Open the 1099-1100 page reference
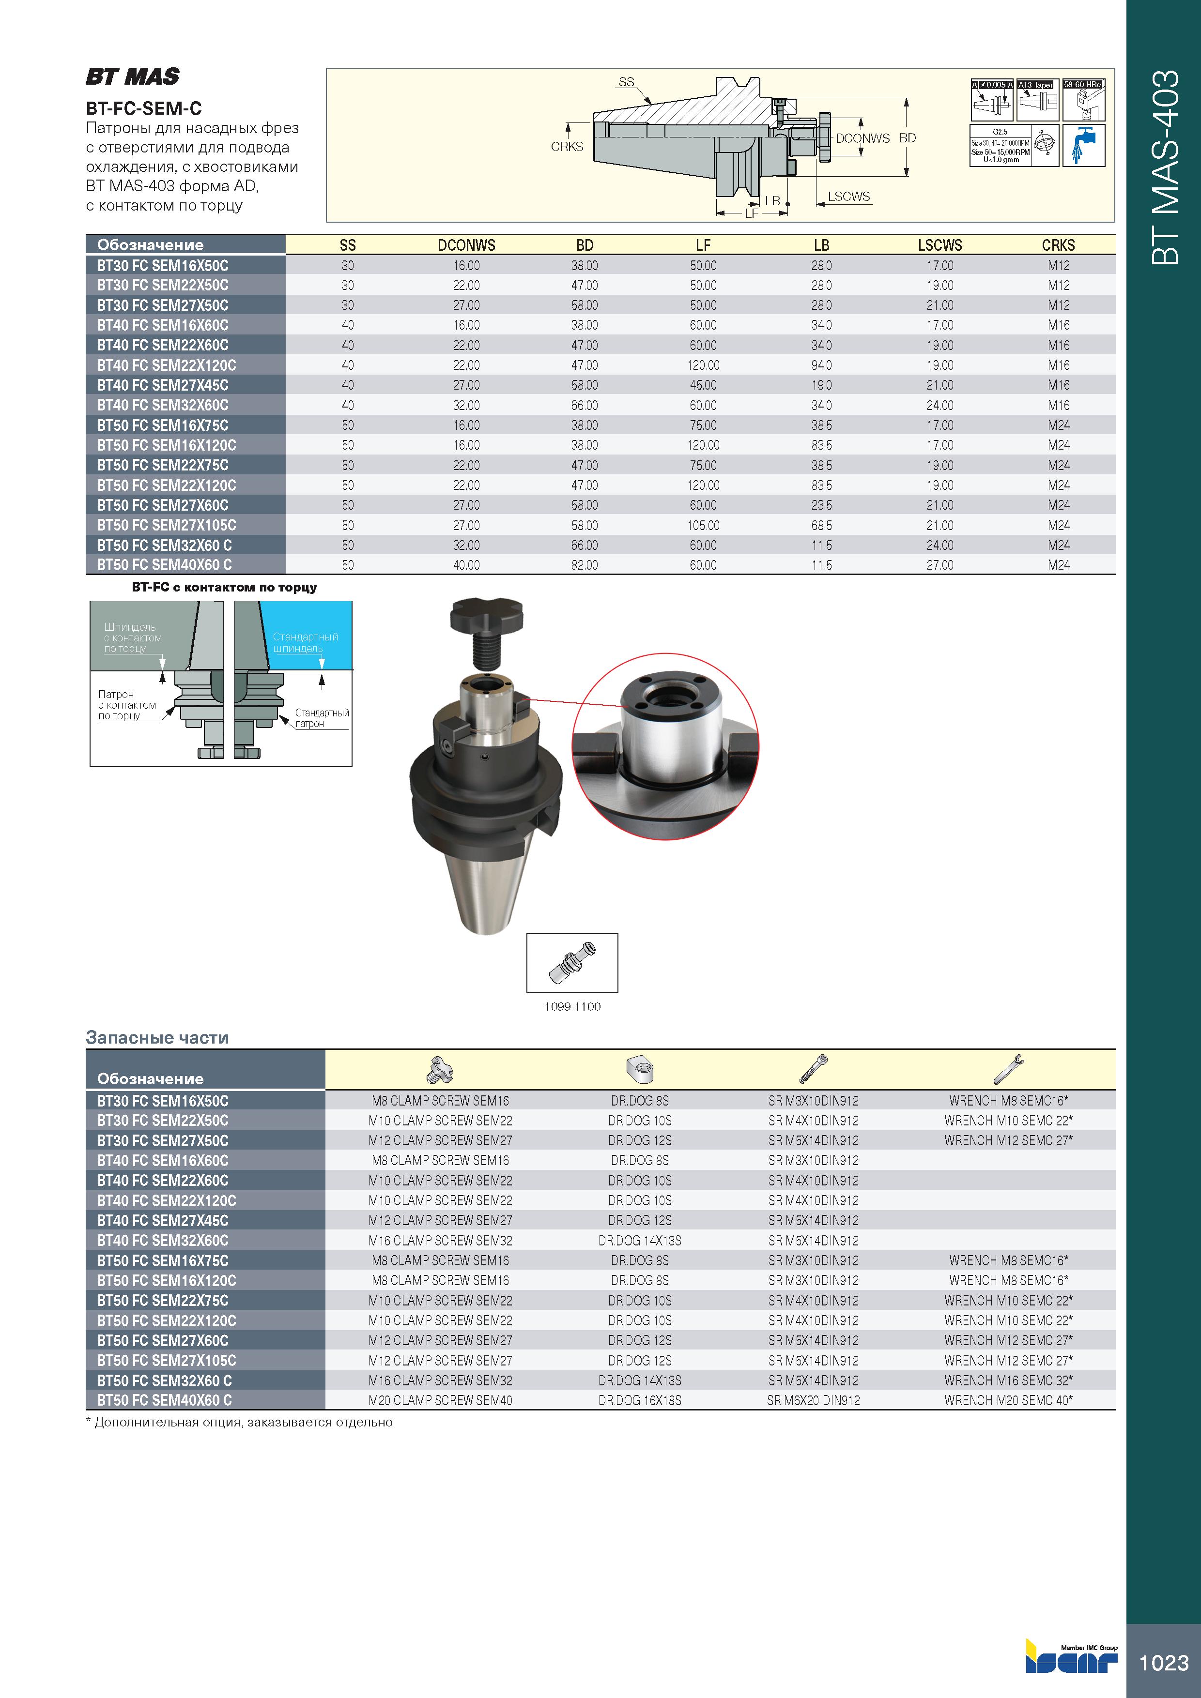Viewport: 1201px width, 1698px height. (572, 1006)
